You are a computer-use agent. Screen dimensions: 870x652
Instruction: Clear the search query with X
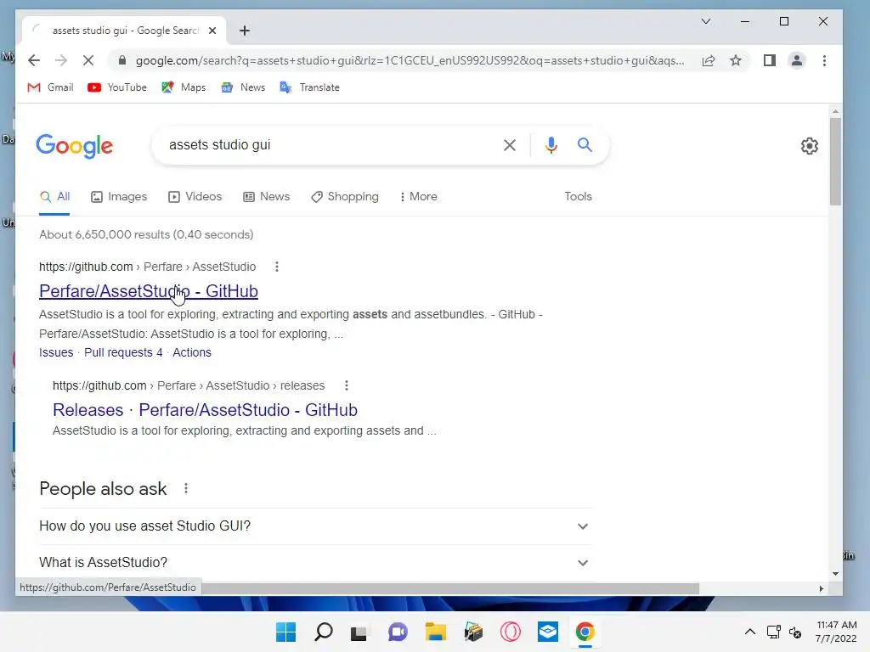point(510,145)
